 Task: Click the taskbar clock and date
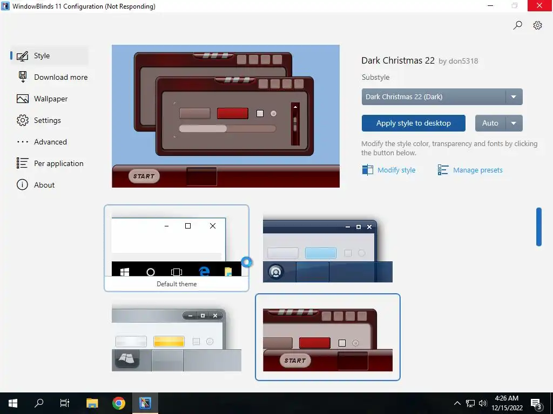click(507, 403)
